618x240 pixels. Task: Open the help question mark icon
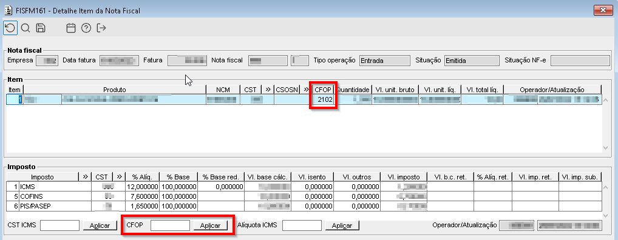(x=86, y=28)
